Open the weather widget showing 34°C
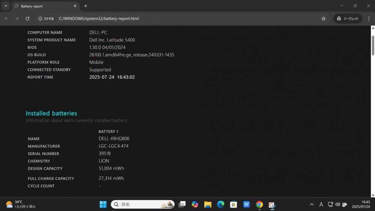This screenshot has height=211, width=375. 21,204
